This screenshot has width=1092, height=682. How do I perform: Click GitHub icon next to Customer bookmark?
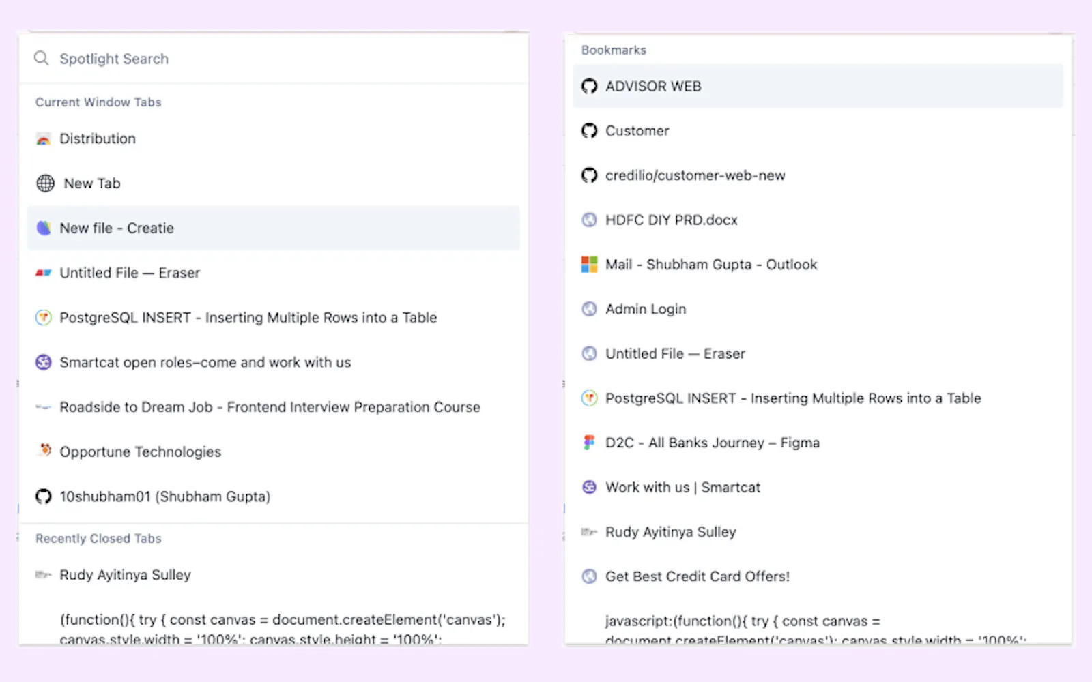point(589,130)
